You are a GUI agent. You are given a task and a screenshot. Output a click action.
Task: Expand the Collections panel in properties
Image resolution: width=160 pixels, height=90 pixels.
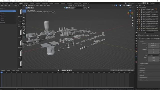(142, 68)
